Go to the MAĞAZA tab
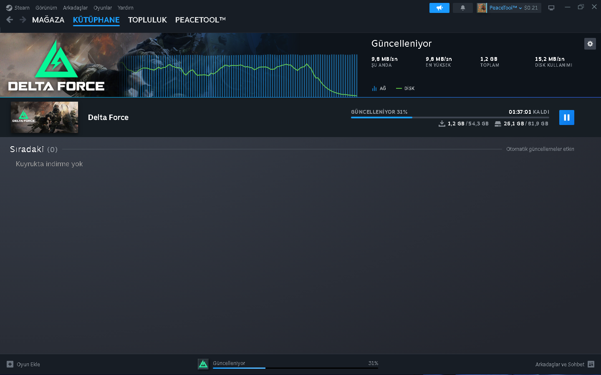 48,20
